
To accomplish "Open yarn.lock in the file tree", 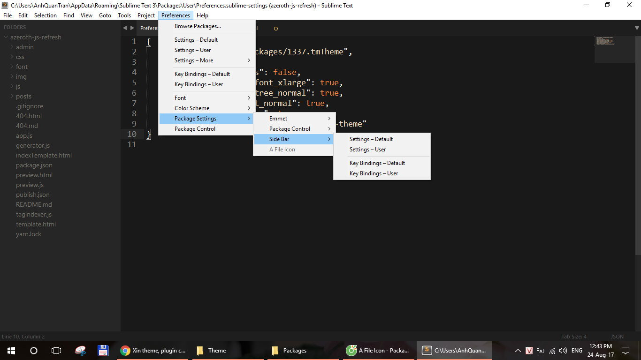I will coord(29,234).
